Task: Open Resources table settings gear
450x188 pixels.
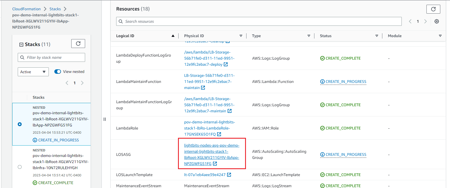Action: pyautogui.click(x=437, y=21)
